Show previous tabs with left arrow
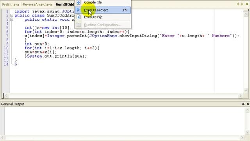The height and width of the screenshot is (141, 250). pyautogui.click(x=238, y=4)
